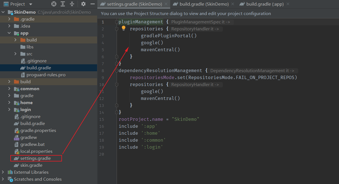Close the settings.gradle (SkinDemo) tab
Image resolution: width=339 pixels, height=184 pixels.
(x=166, y=4)
